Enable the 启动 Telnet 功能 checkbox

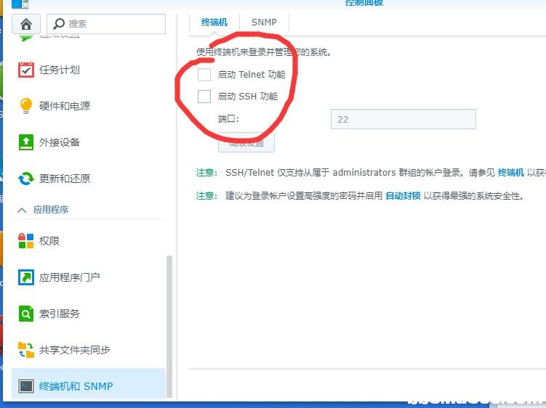pyautogui.click(x=204, y=75)
